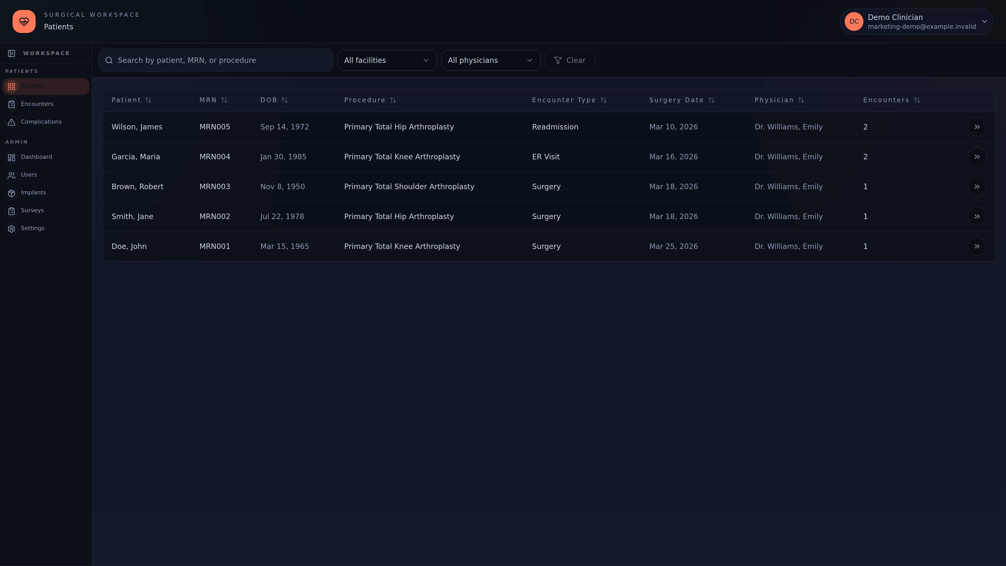Sort by Encounters count column arrows
This screenshot has height=566, width=1006.
coord(917,100)
